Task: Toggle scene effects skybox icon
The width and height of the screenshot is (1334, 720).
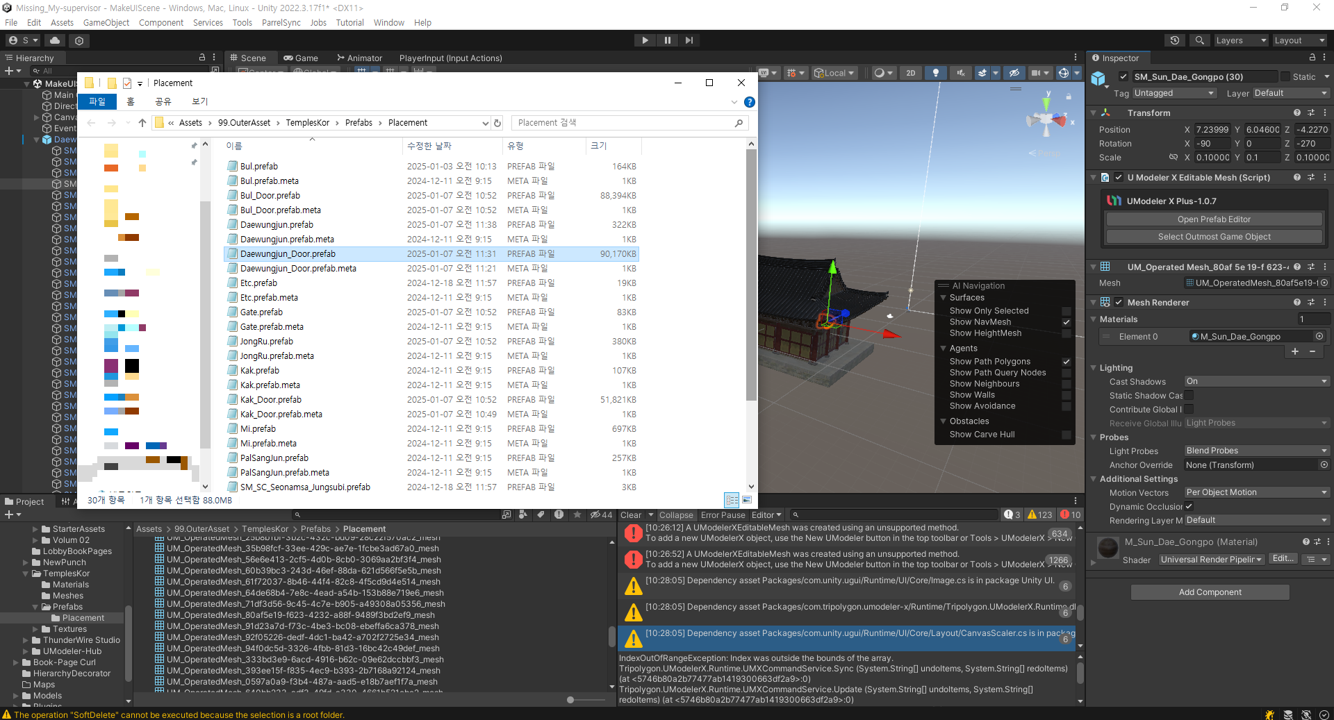Action: point(982,72)
